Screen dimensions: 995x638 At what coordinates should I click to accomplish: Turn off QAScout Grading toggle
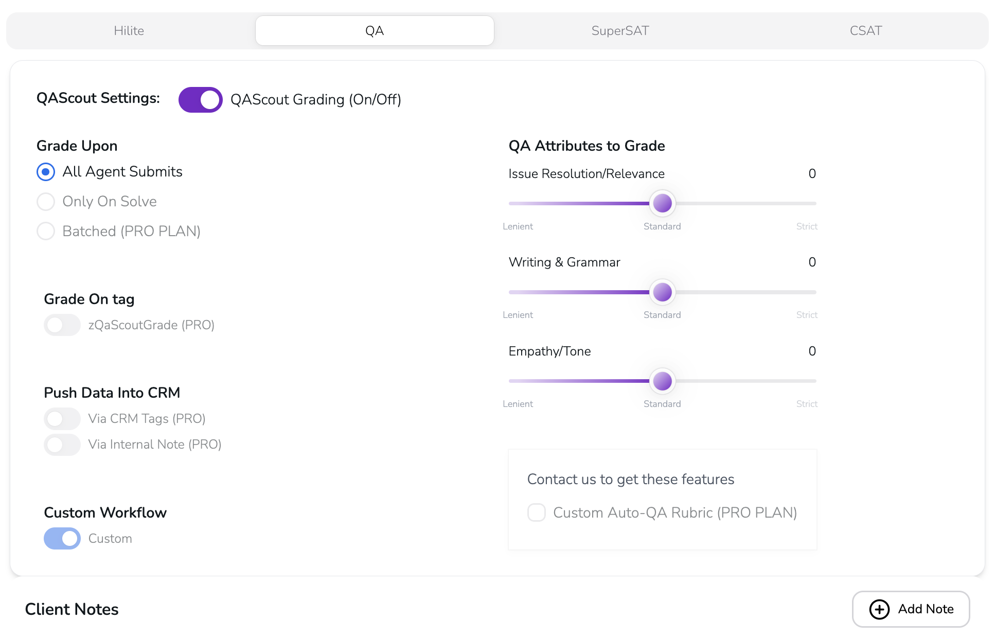coord(200,100)
